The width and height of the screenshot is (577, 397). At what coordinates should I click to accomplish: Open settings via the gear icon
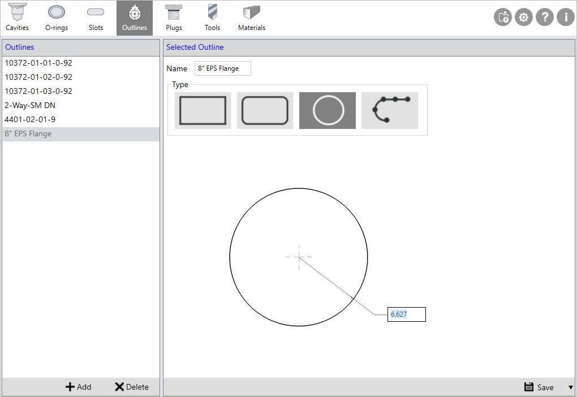pyautogui.click(x=524, y=17)
